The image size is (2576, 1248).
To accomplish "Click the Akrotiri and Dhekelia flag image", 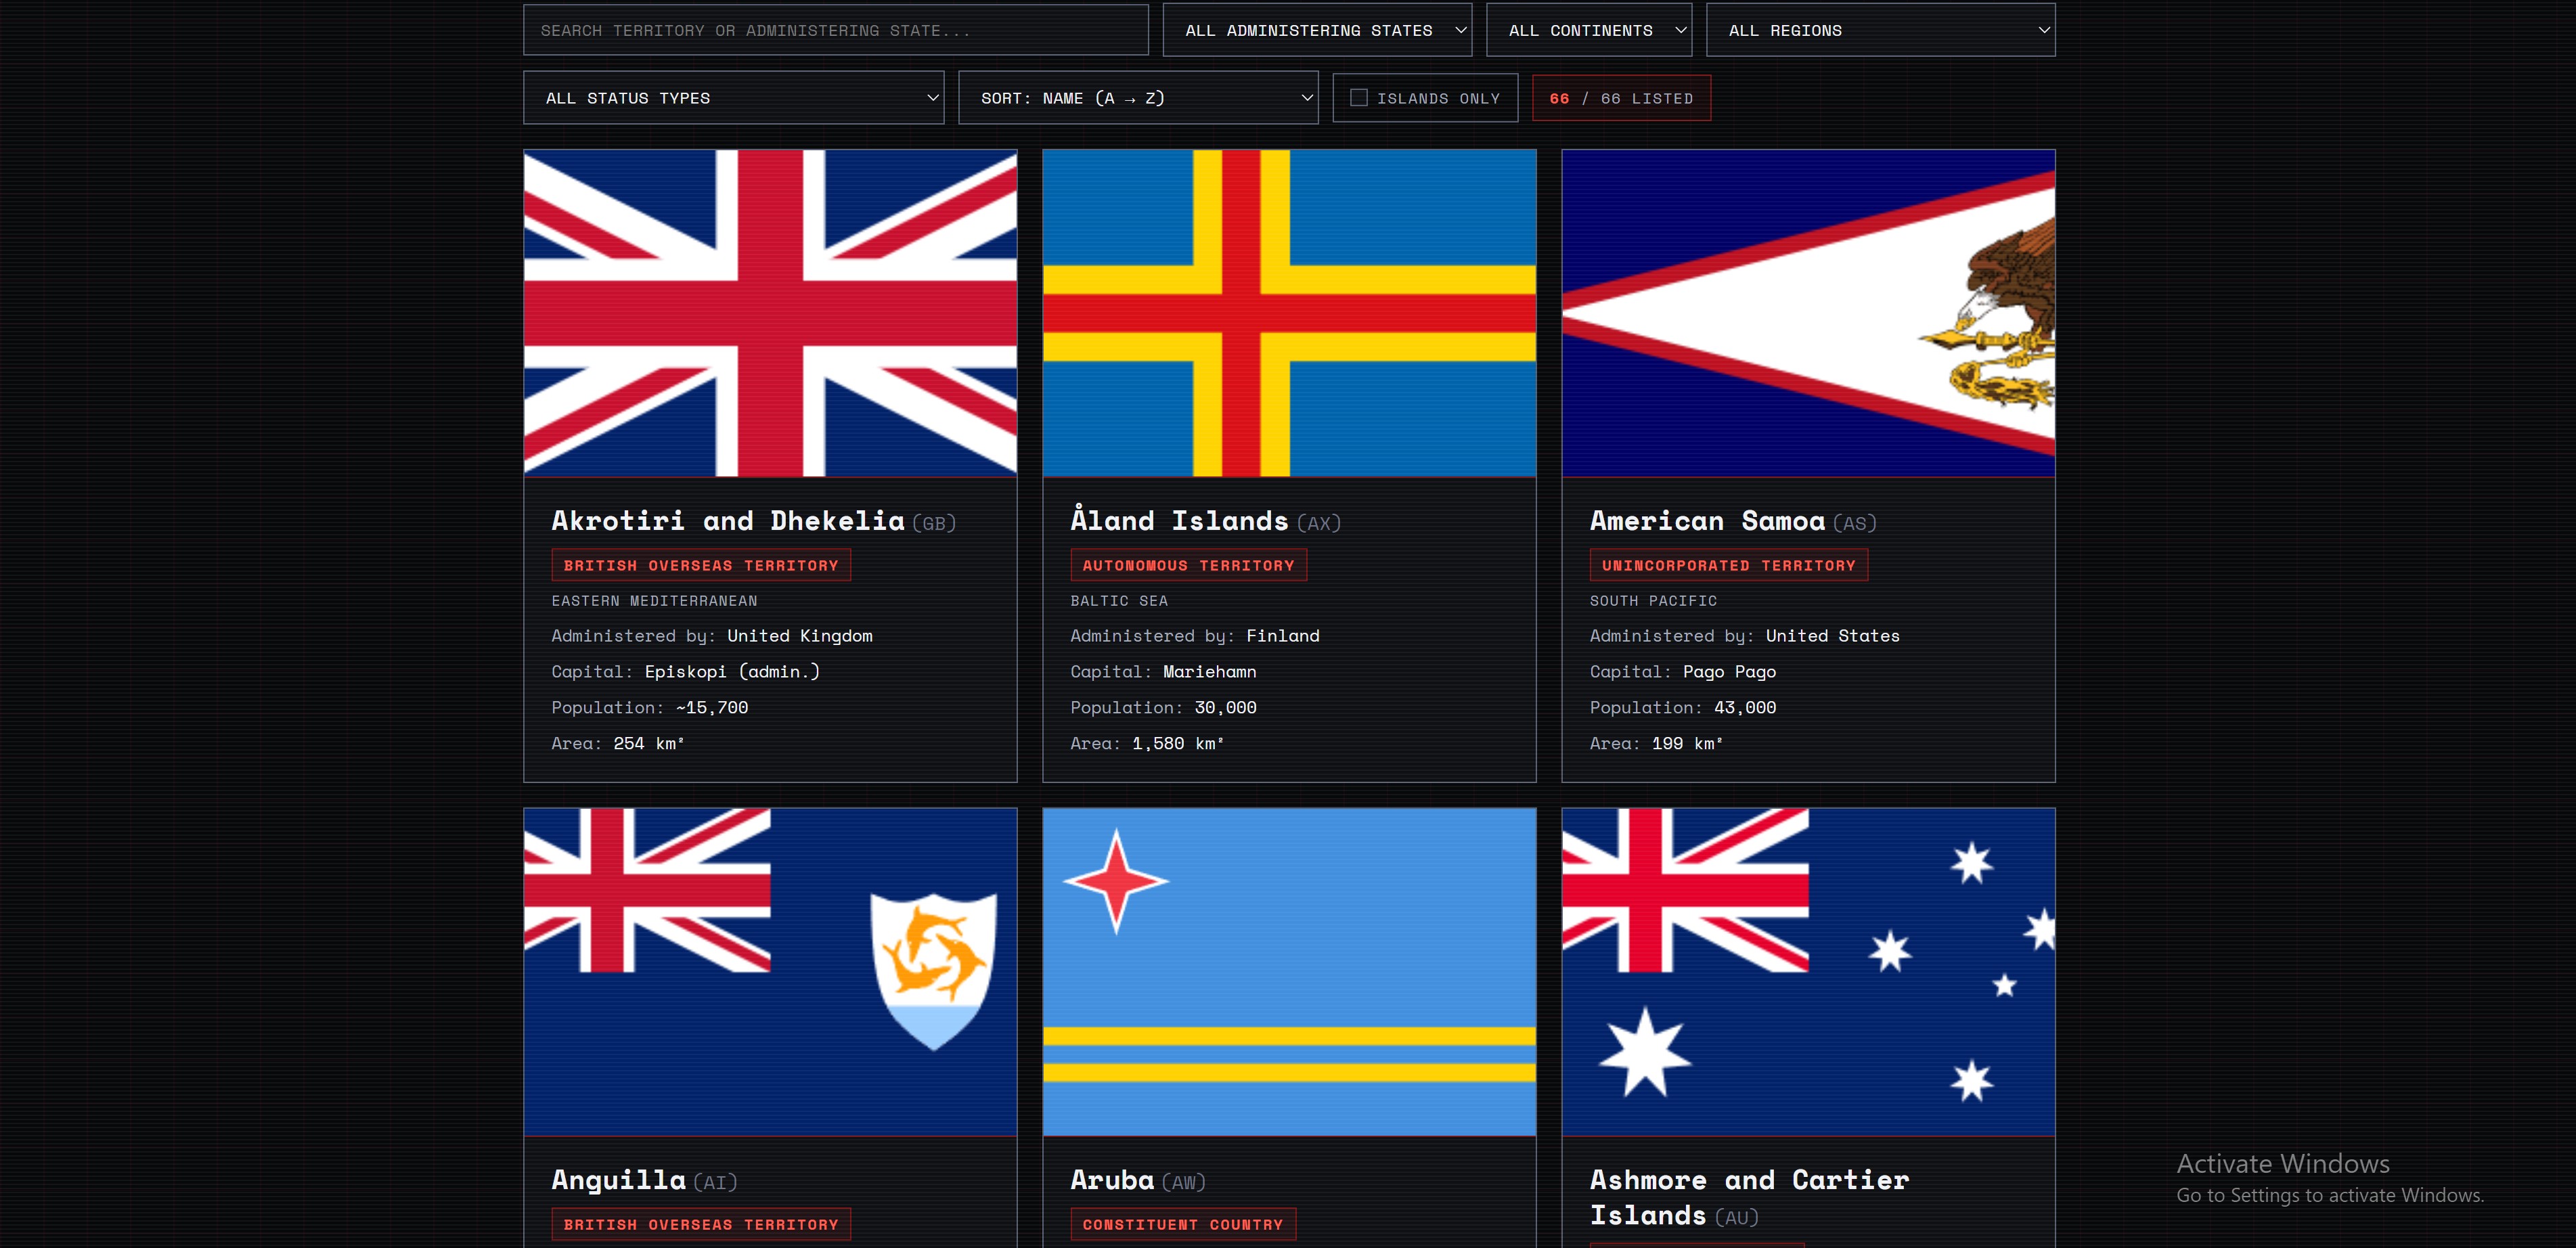I will (x=770, y=313).
